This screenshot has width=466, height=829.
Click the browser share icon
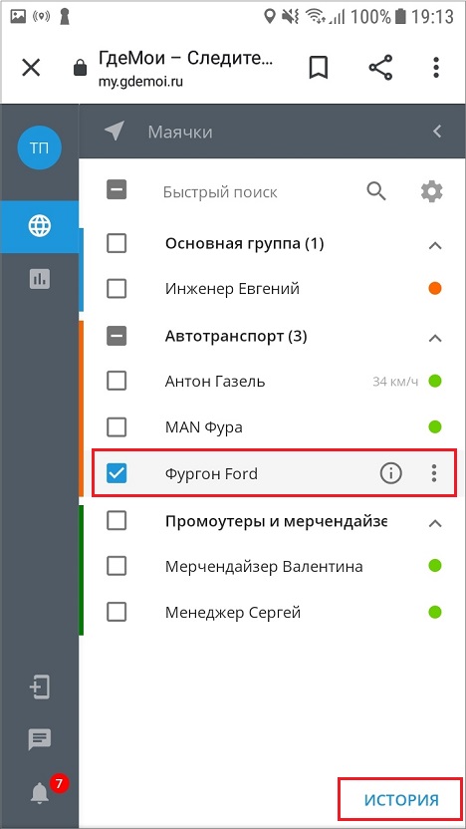click(380, 68)
